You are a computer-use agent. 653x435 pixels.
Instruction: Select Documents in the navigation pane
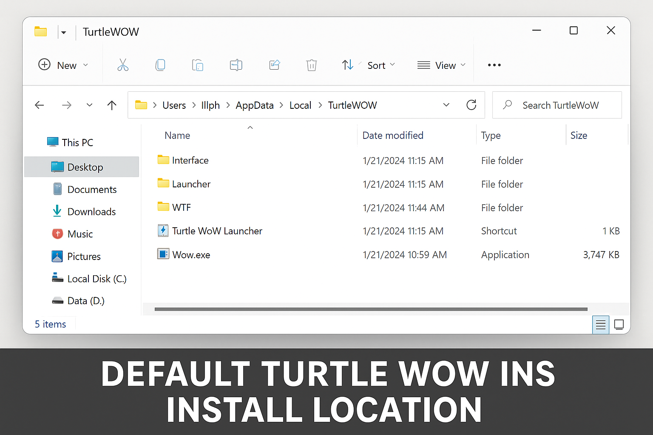tap(85, 189)
